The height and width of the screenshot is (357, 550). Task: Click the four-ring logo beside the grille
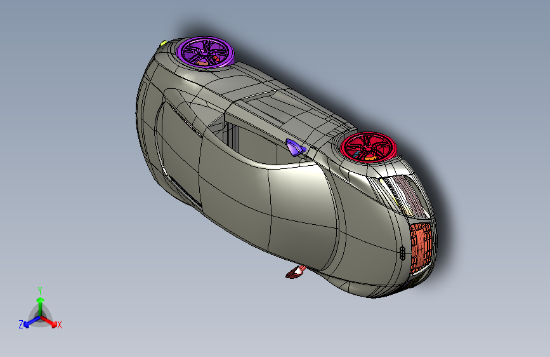click(x=402, y=253)
